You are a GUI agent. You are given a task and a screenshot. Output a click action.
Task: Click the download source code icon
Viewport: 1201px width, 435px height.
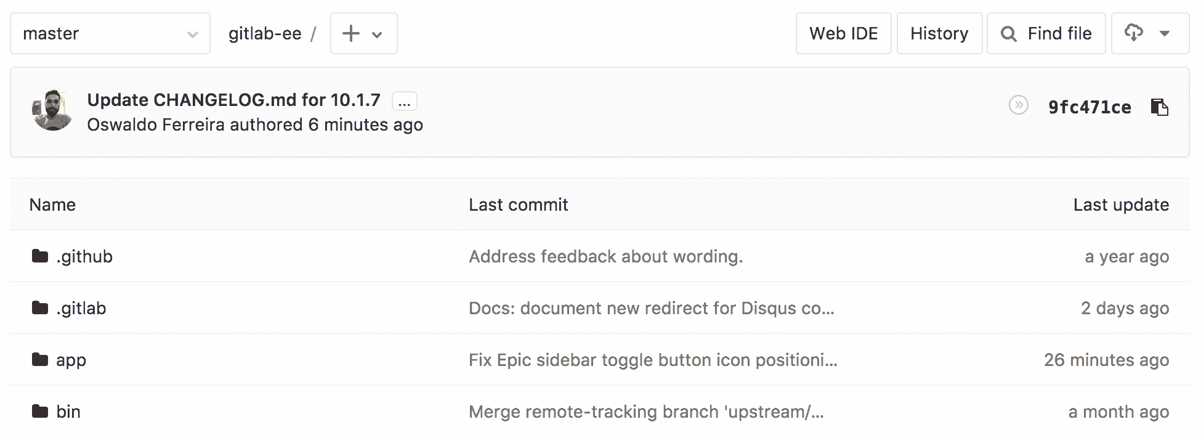[x=1134, y=33]
